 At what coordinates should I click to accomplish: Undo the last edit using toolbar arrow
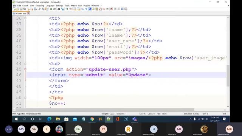tap(51, 9)
